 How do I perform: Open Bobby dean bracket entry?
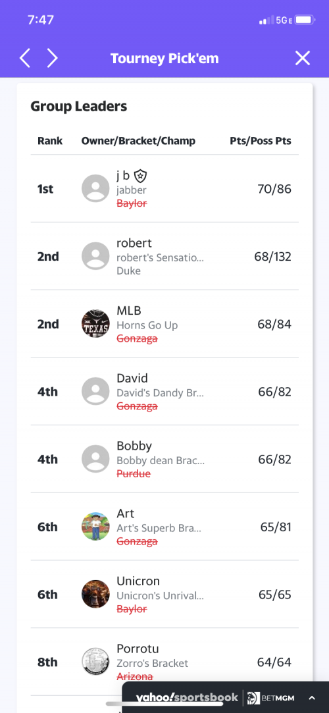[x=161, y=461]
